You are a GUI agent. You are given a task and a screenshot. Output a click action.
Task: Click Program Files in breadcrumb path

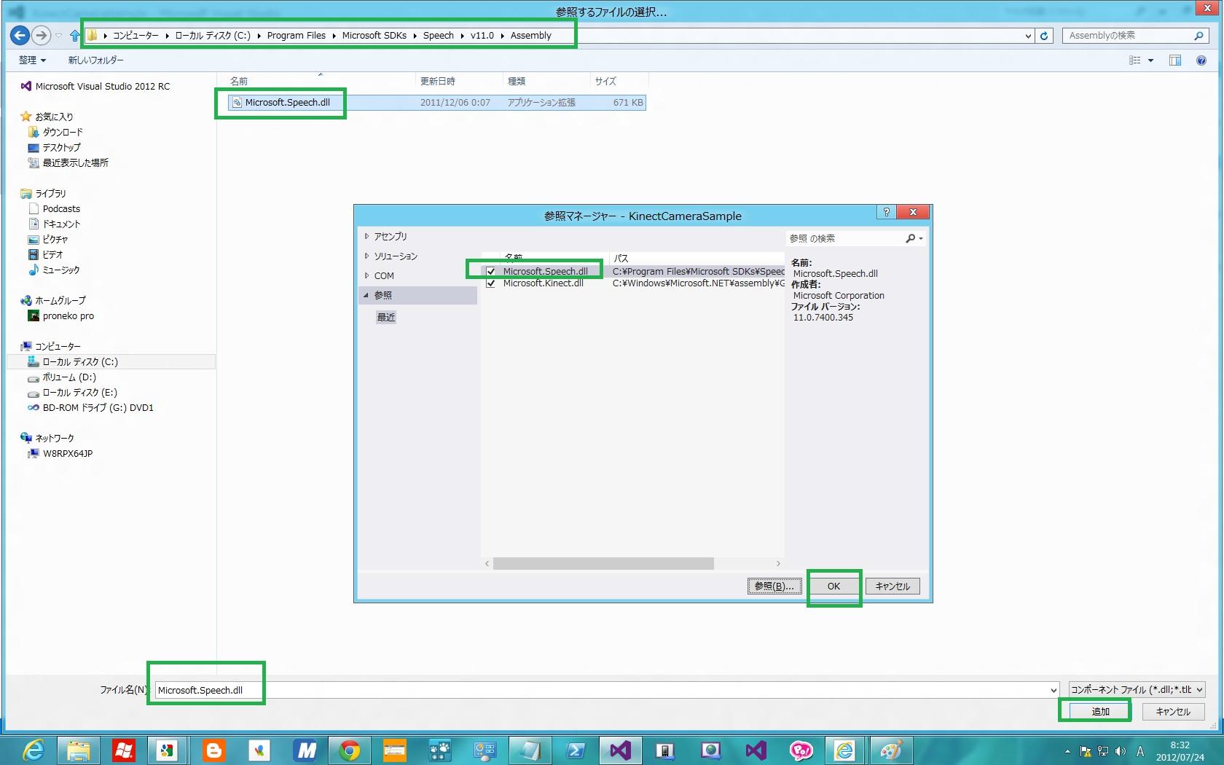pos(297,35)
